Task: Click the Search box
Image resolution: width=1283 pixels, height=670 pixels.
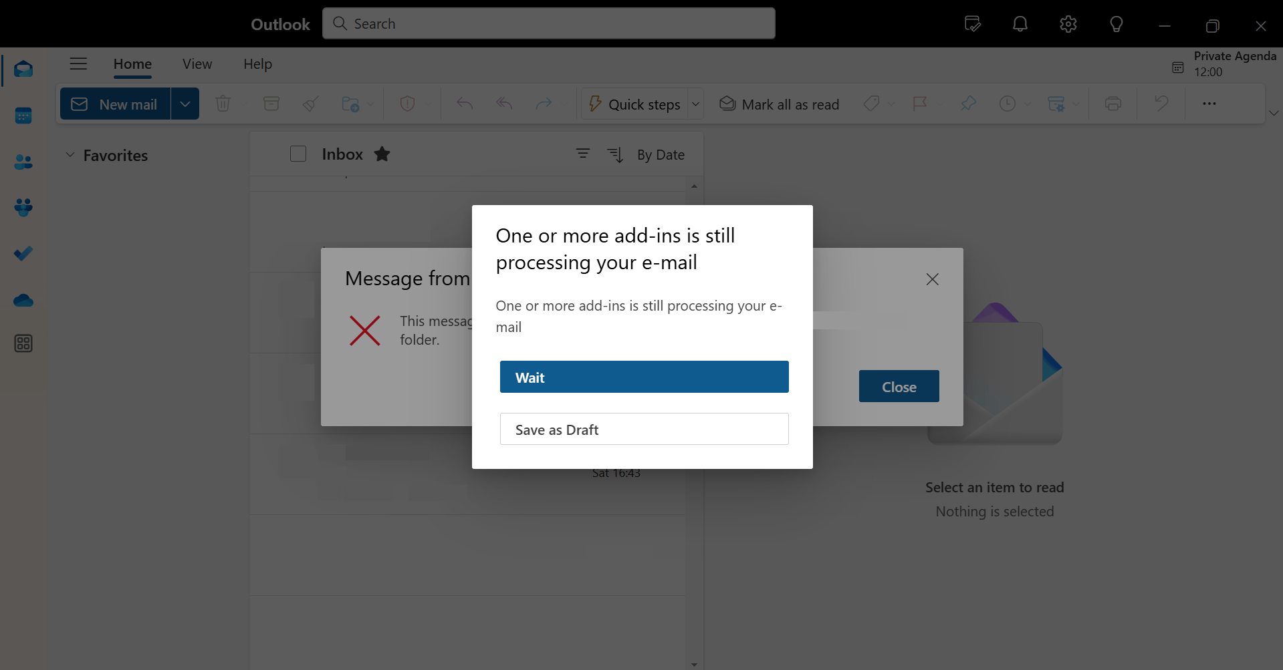Action: coord(549,23)
